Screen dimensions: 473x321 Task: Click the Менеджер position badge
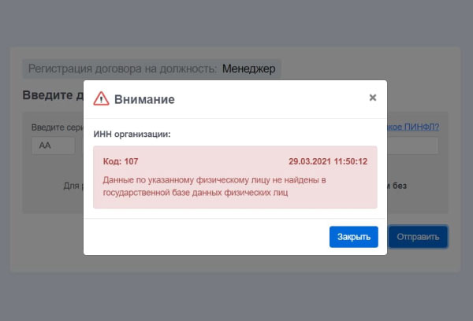(249, 68)
